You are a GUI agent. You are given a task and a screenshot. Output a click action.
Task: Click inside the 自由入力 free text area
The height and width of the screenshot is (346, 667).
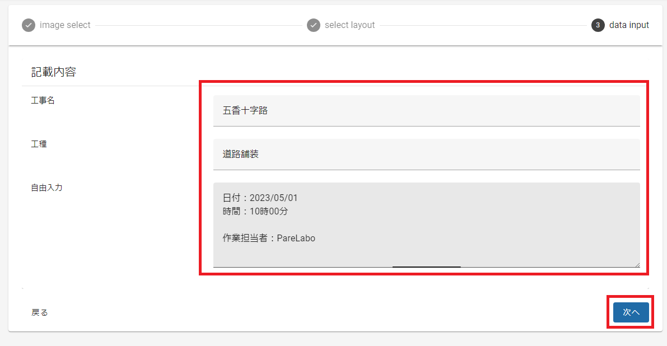tap(426, 225)
